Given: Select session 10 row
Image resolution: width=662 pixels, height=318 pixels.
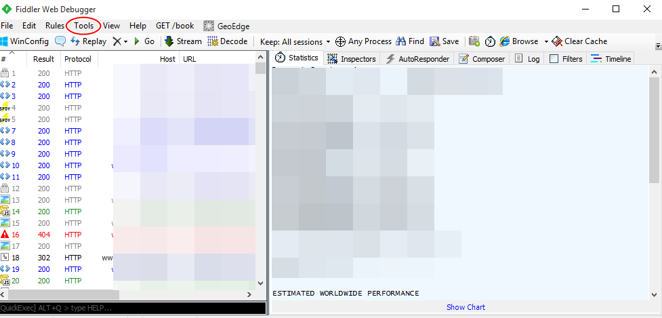Looking at the screenshot, I should click(x=127, y=165).
